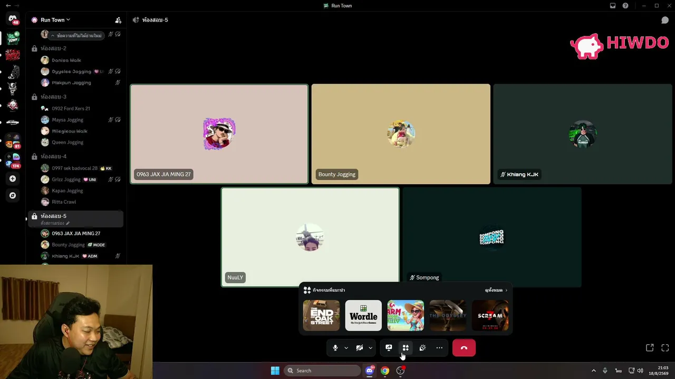Image resolution: width=675 pixels, height=379 pixels.
Task: Edit channel status pencil under ห้องสอบ-5
Action: pyautogui.click(x=67, y=223)
